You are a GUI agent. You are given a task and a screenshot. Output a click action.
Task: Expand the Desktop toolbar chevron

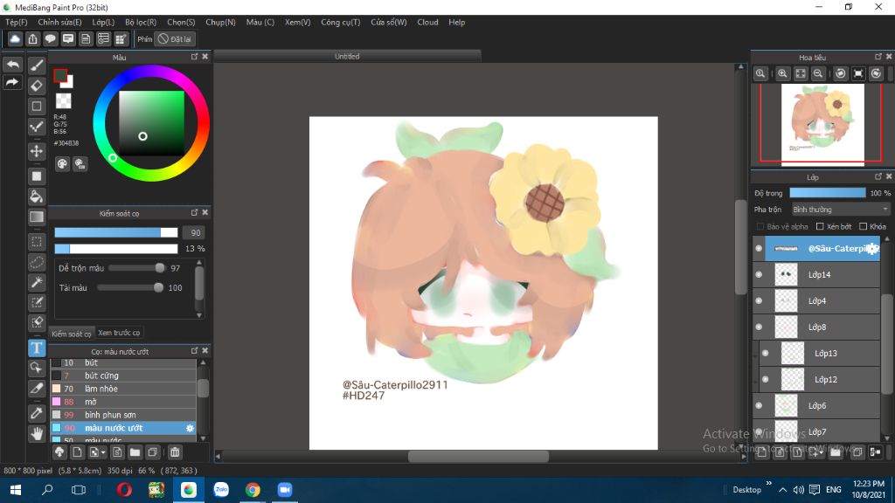click(x=768, y=484)
